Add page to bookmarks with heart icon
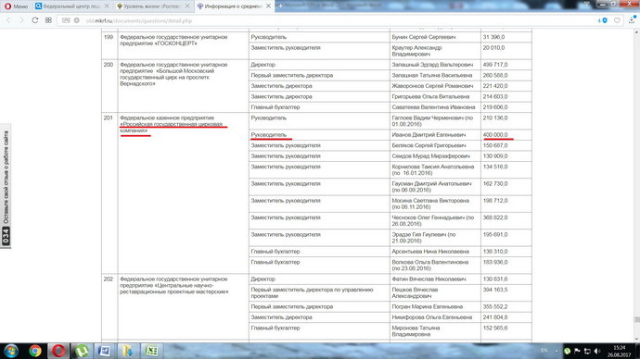Screen dimensions: 640x359 pyautogui.click(x=617, y=20)
